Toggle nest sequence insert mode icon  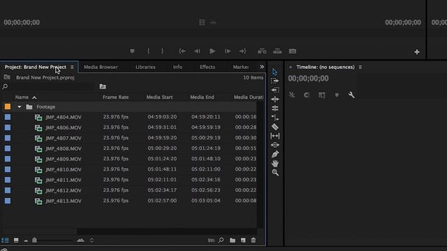click(292, 95)
